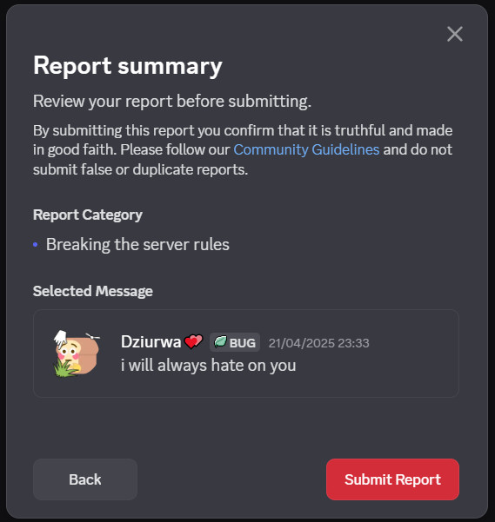The height and width of the screenshot is (522, 495).
Task: Click the message text "i will always hate on you"
Action: coord(208,365)
